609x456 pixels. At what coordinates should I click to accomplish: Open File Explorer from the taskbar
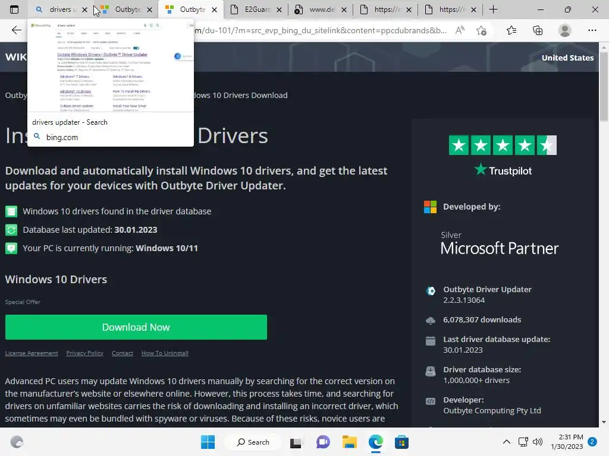pos(349,442)
